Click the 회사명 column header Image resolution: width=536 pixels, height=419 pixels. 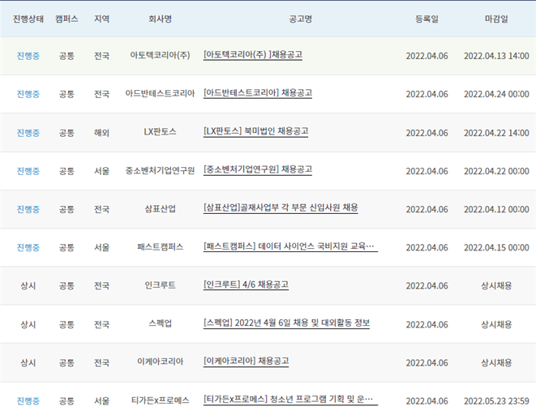160,19
